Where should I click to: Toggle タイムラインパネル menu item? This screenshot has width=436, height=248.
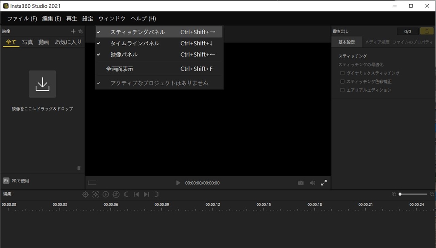click(159, 43)
